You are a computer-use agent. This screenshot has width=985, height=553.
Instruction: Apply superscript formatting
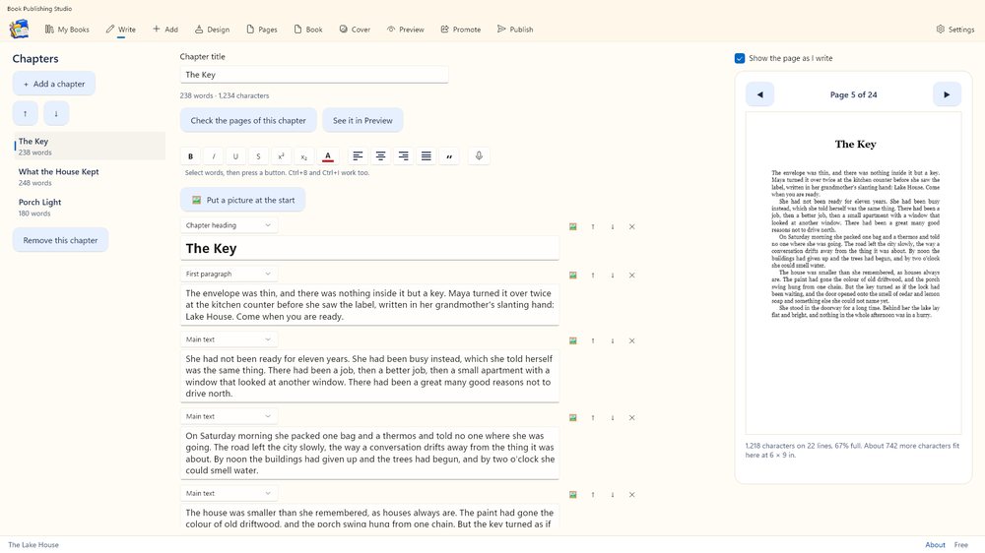281,156
